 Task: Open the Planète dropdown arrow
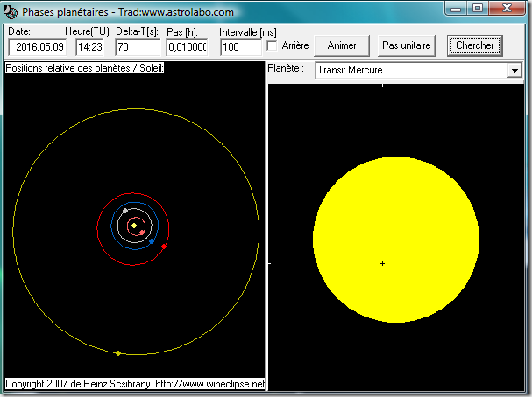pos(514,71)
